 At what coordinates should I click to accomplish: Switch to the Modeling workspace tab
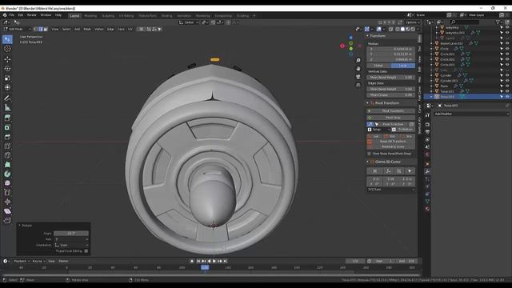point(90,16)
